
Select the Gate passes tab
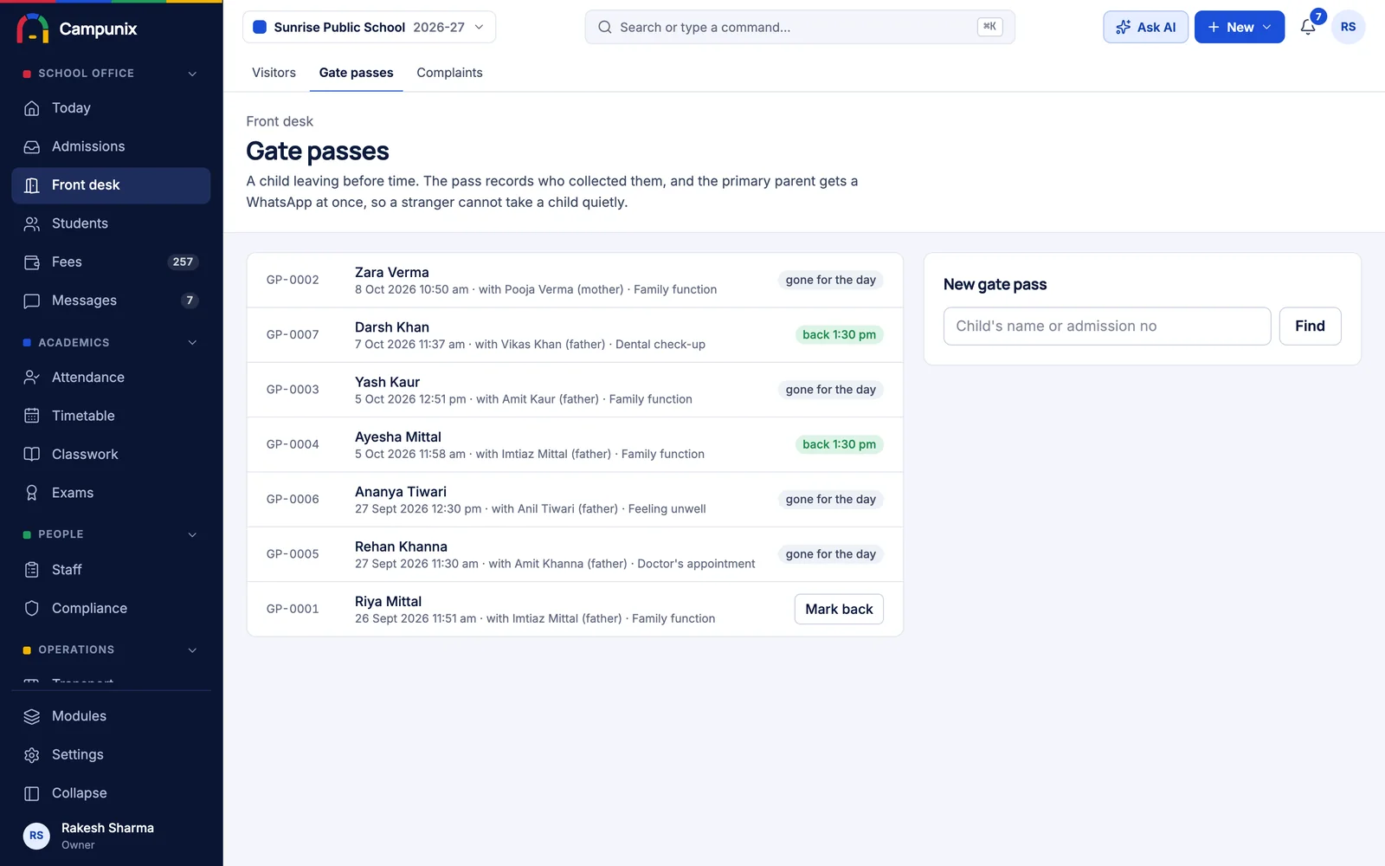tap(356, 73)
